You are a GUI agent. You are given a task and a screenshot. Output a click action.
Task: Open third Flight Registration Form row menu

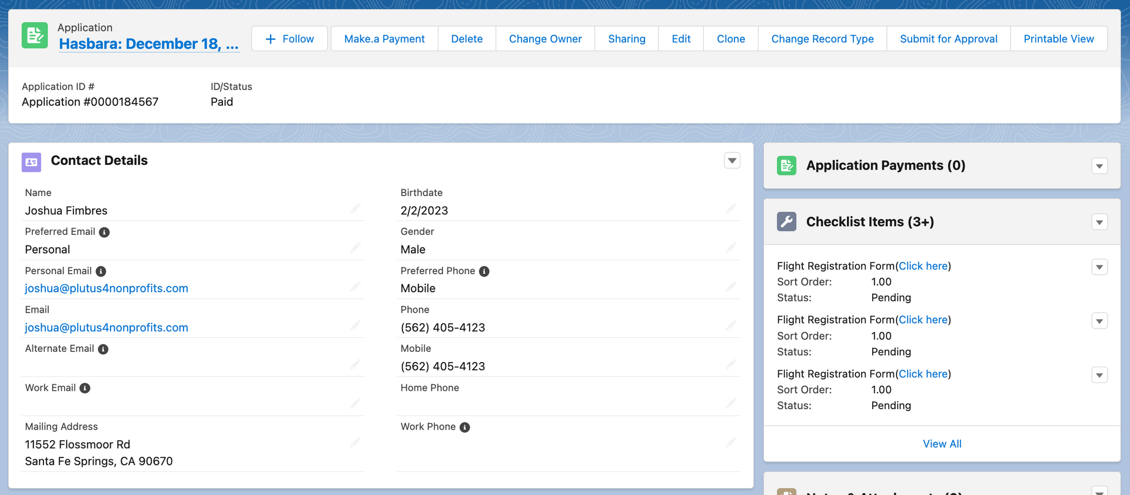tap(1099, 376)
